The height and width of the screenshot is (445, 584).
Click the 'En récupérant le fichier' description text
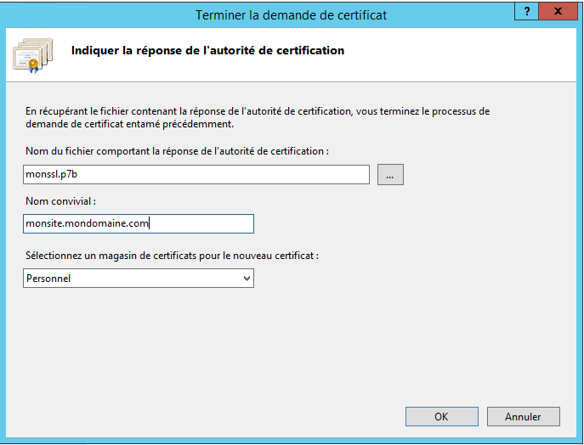pos(258,117)
